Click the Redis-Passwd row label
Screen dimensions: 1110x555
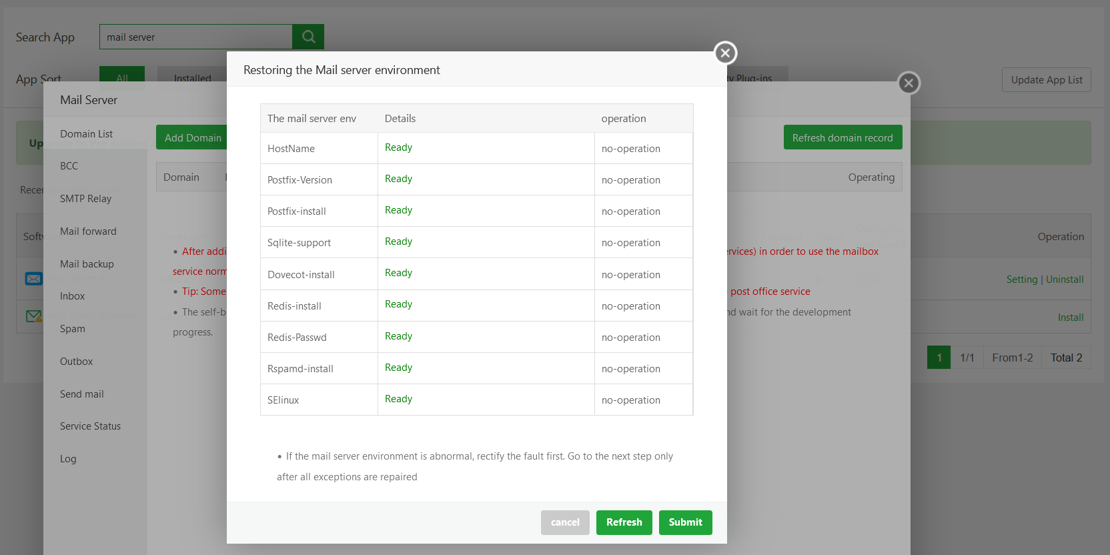pyautogui.click(x=297, y=338)
